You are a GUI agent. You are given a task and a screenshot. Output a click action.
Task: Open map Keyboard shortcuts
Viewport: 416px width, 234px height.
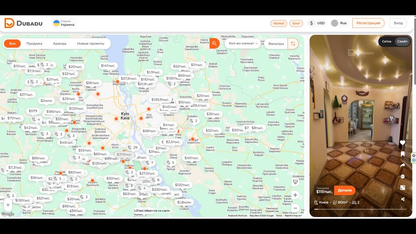tap(238, 215)
